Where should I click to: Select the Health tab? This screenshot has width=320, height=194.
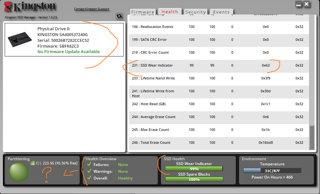pyautogui.click(x=170, y=12)
